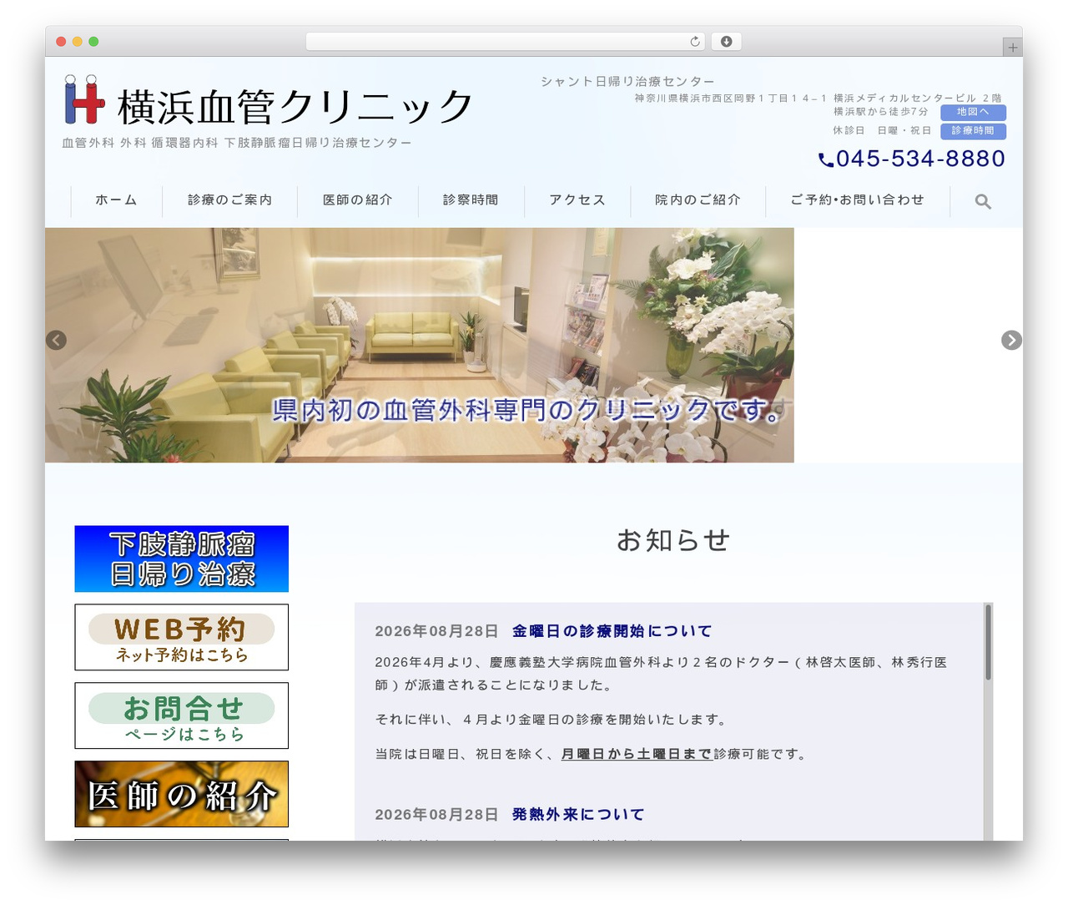Viewport: 1068px width, 905px height.
Task: Click the 県内初の血管外科専門のクリニックです caption
Action: (x=529, y=410)
